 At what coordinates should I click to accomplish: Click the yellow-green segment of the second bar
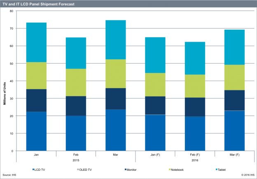pyautogui.click(x=76, y=82)
